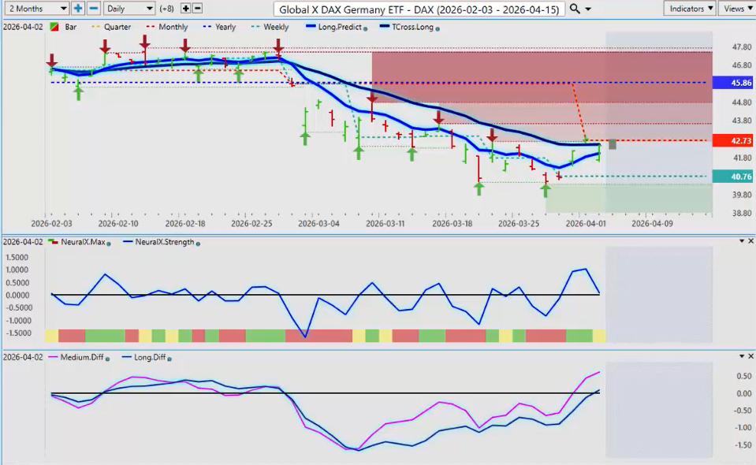Click the black minus decrement button

(x=197, y=8)
